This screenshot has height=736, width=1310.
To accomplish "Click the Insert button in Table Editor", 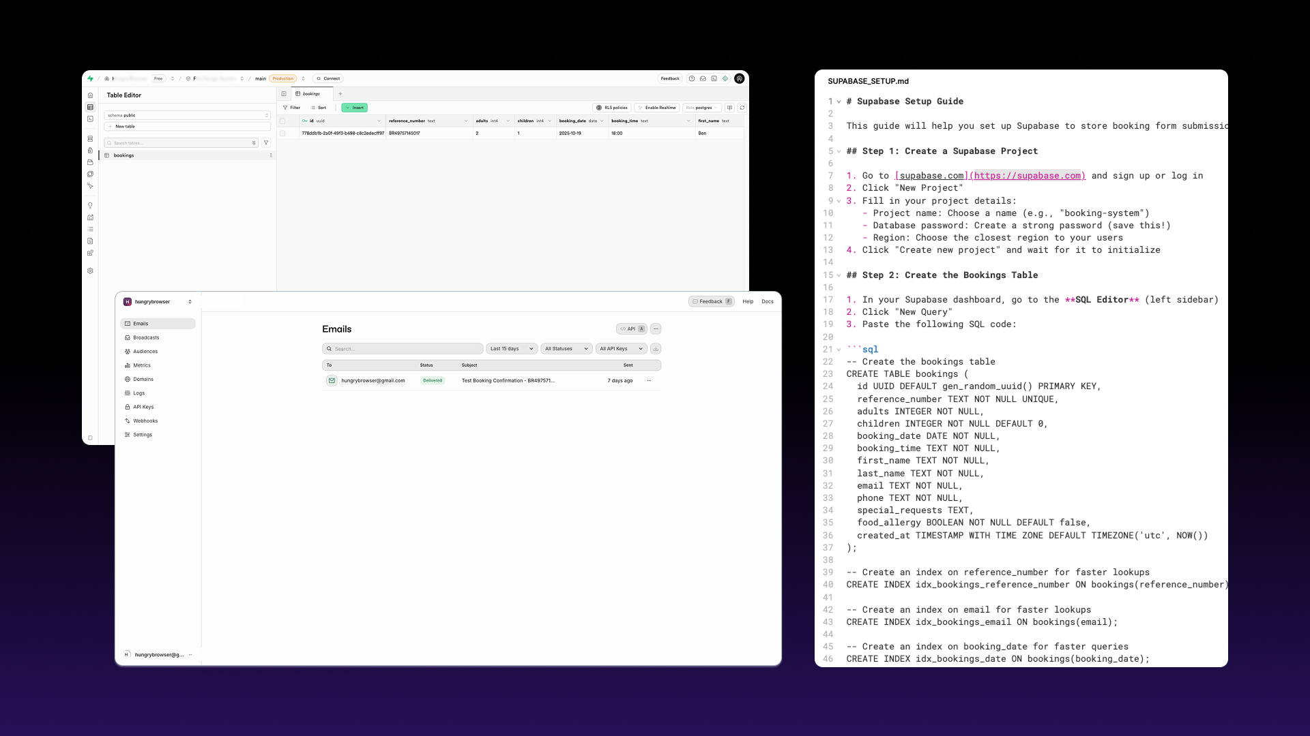I will pos(354,108).
